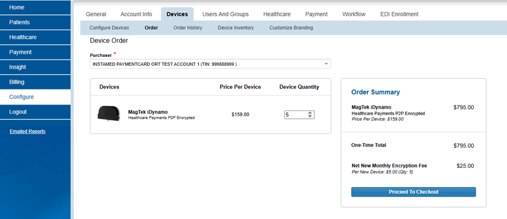The height and width of the screenshot is (219, 507).
Task: Open the Users And Groups tab
Action: tap(225, 14)
